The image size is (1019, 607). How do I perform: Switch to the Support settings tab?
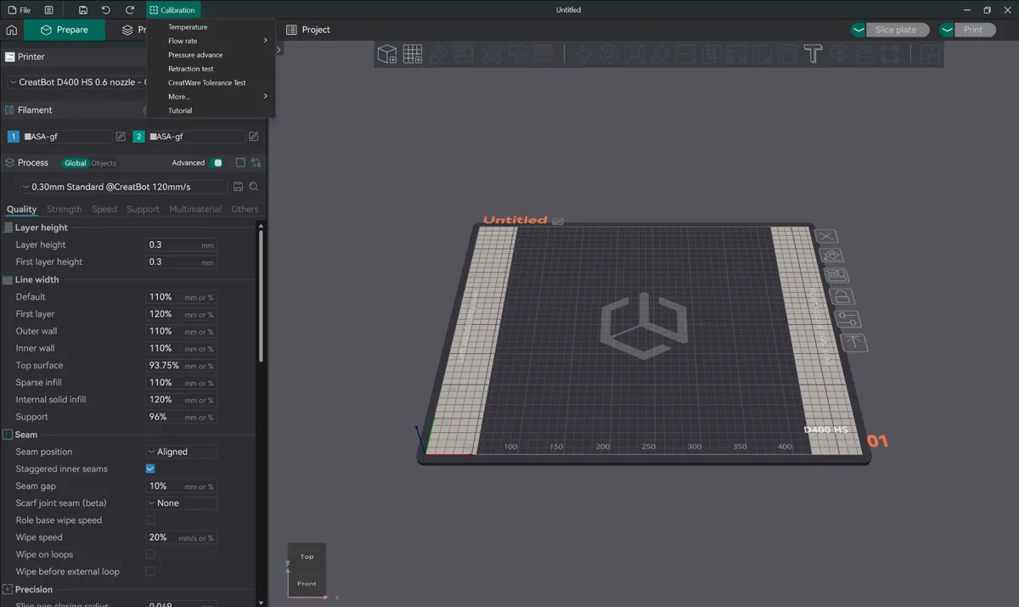(x=143, y=210)
